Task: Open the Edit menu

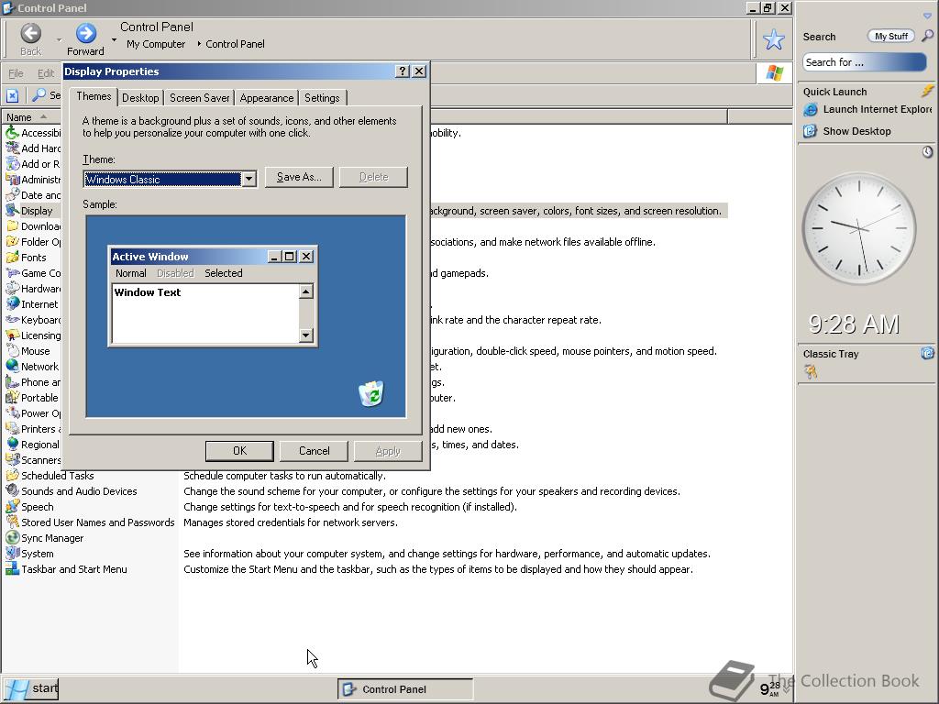Action: coord(46,73)
